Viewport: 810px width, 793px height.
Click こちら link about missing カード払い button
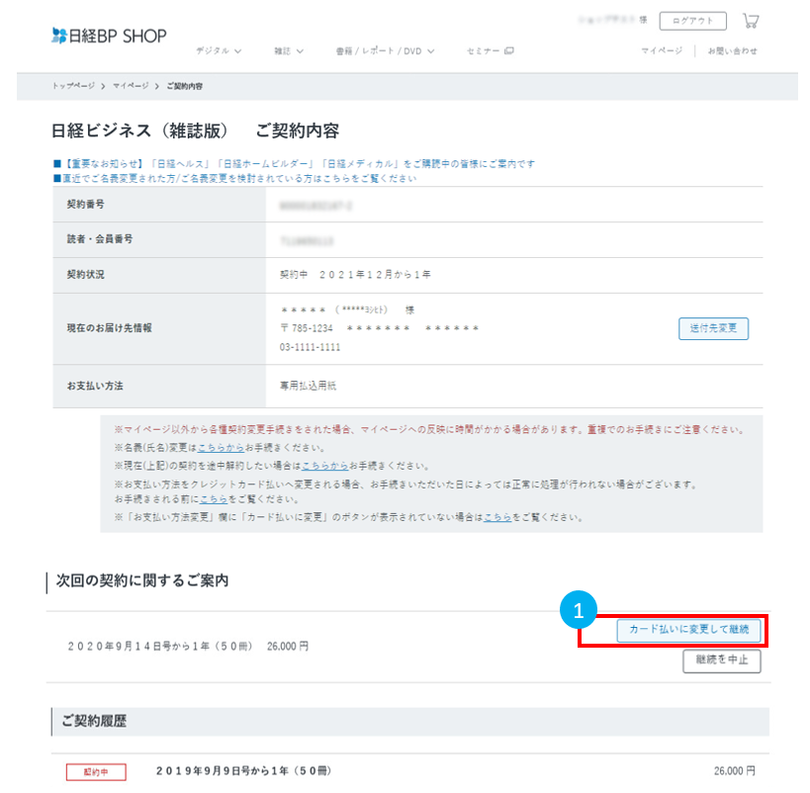(497, 517)
